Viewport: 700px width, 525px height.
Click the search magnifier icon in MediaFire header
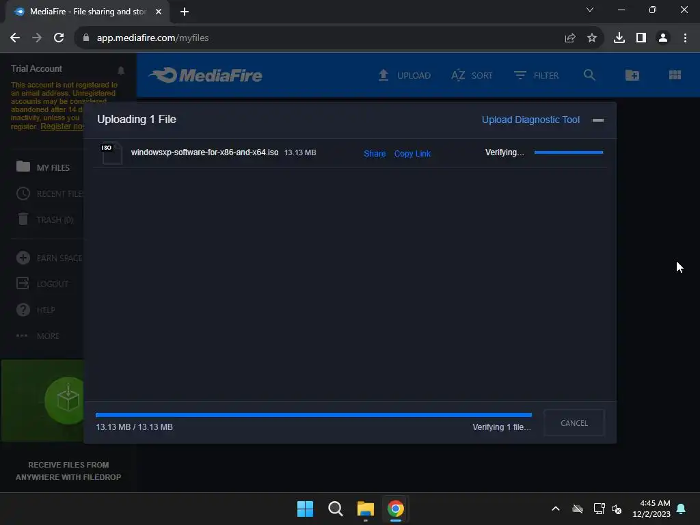tap(589, 75)
